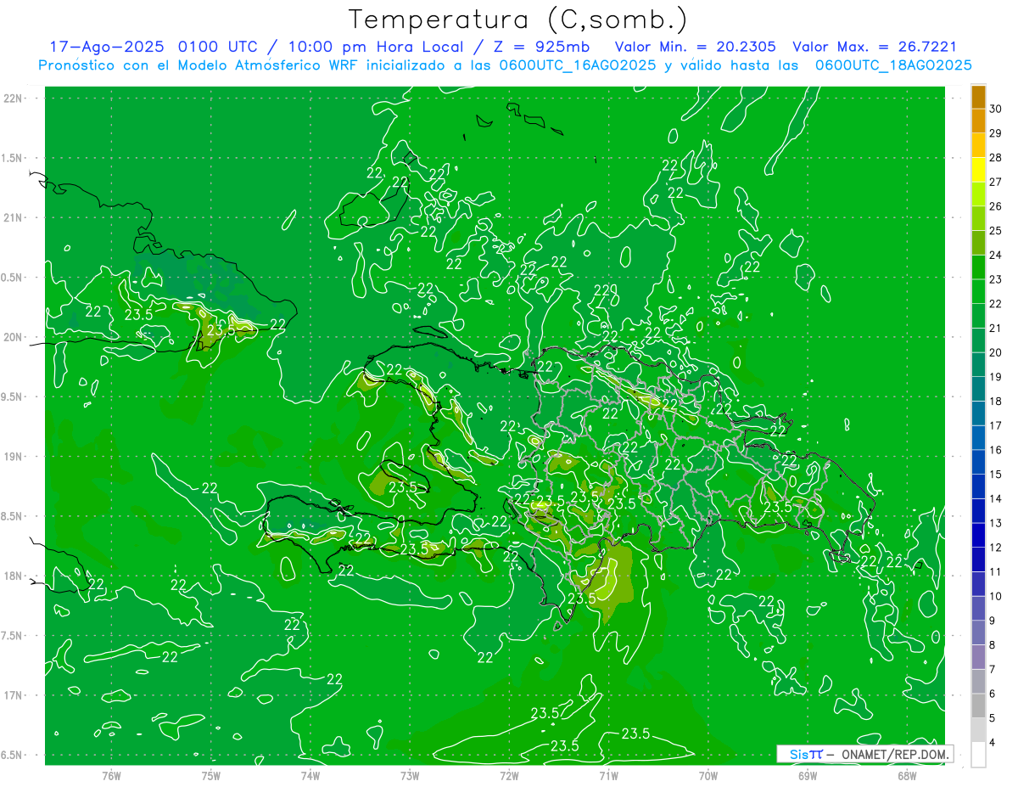Pick the dark orange swatch above 30
This screenshot has height=787, width=1018.
(978, 97)
